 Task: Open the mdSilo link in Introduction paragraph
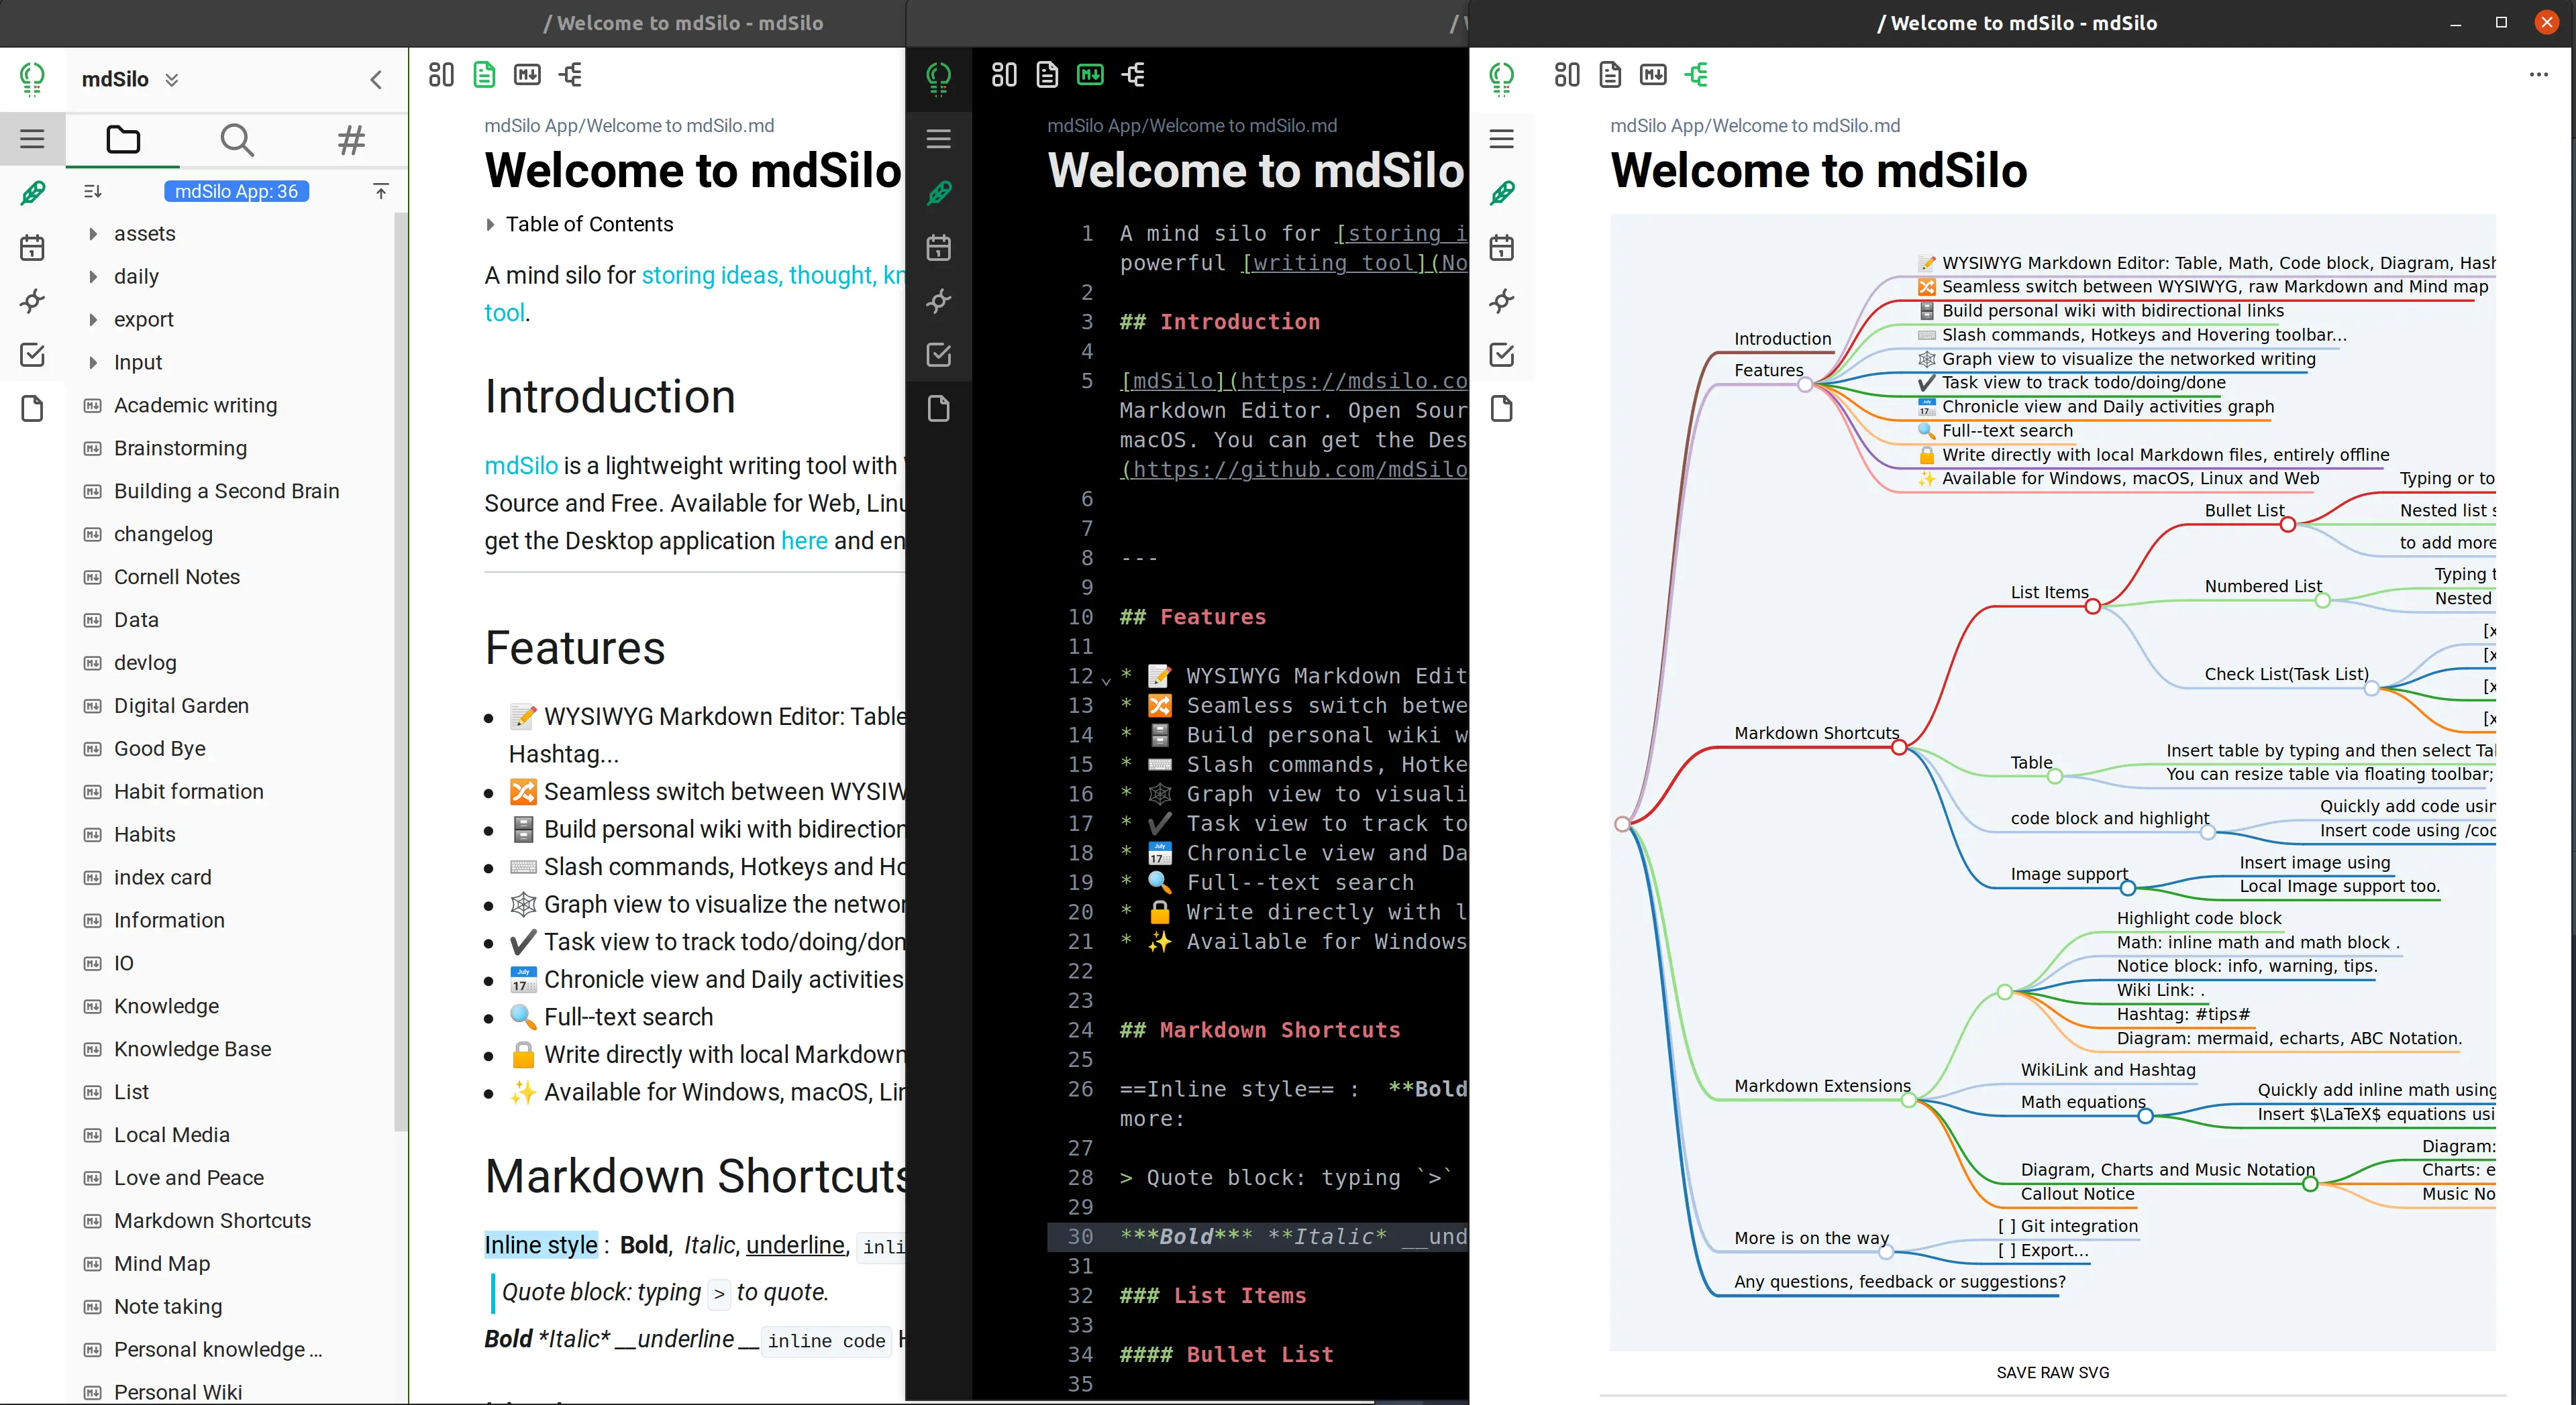(520, 465)
